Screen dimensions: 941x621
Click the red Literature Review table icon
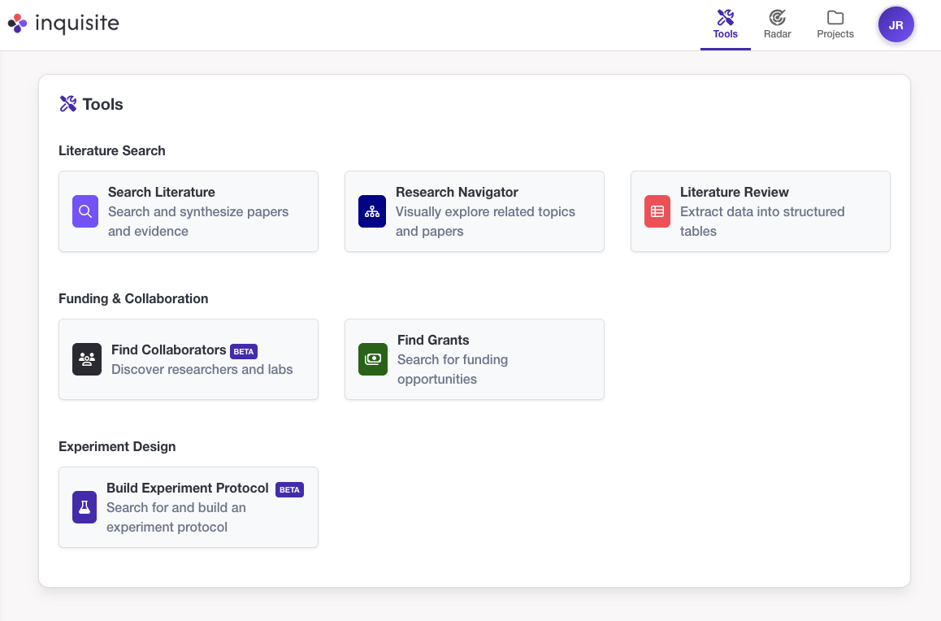(657, 211)
